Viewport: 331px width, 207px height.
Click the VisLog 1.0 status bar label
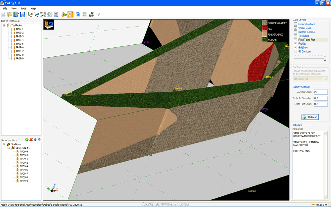pos(321,205)
